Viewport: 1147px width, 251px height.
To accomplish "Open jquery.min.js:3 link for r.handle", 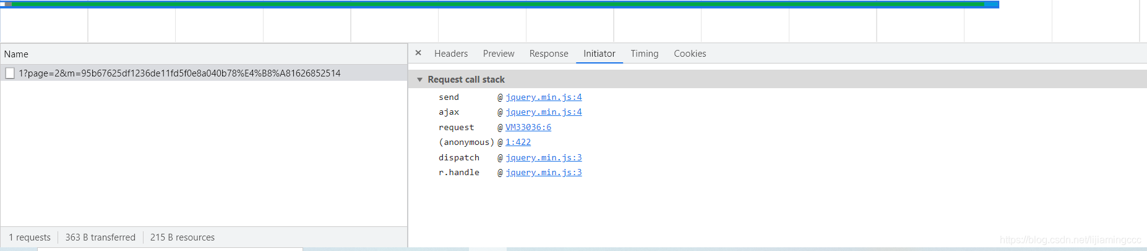I will (544, 172).
